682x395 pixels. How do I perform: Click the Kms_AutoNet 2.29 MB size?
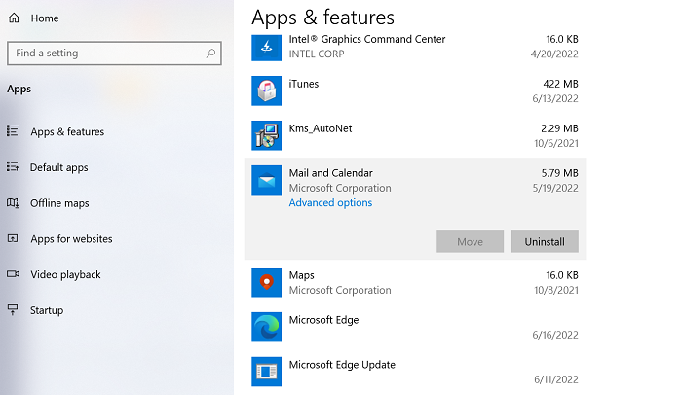(559, 128)
